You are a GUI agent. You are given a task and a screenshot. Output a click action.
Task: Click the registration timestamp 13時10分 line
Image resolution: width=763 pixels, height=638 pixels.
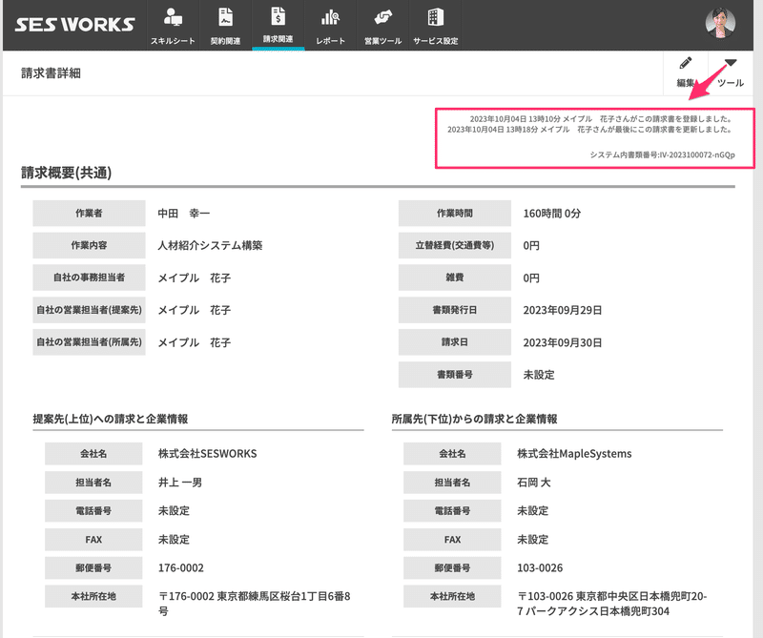[601, 119]
